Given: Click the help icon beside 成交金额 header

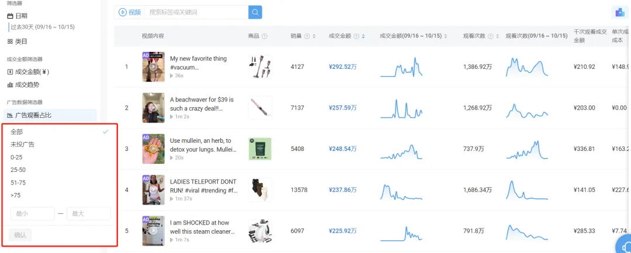Looking at the screenshot, I should [x=356, y=36].
